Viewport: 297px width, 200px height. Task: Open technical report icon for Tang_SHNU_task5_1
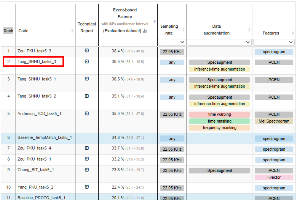pyautogui.click(x=87, y=79)
